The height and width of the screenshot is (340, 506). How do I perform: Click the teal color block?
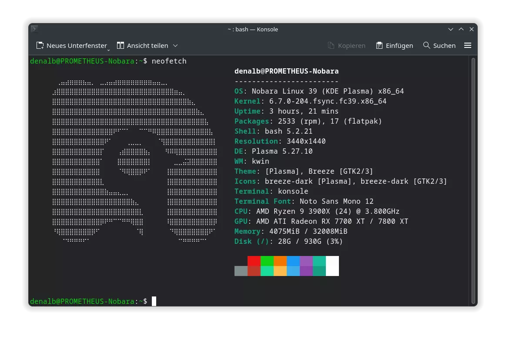coord(319,261)
